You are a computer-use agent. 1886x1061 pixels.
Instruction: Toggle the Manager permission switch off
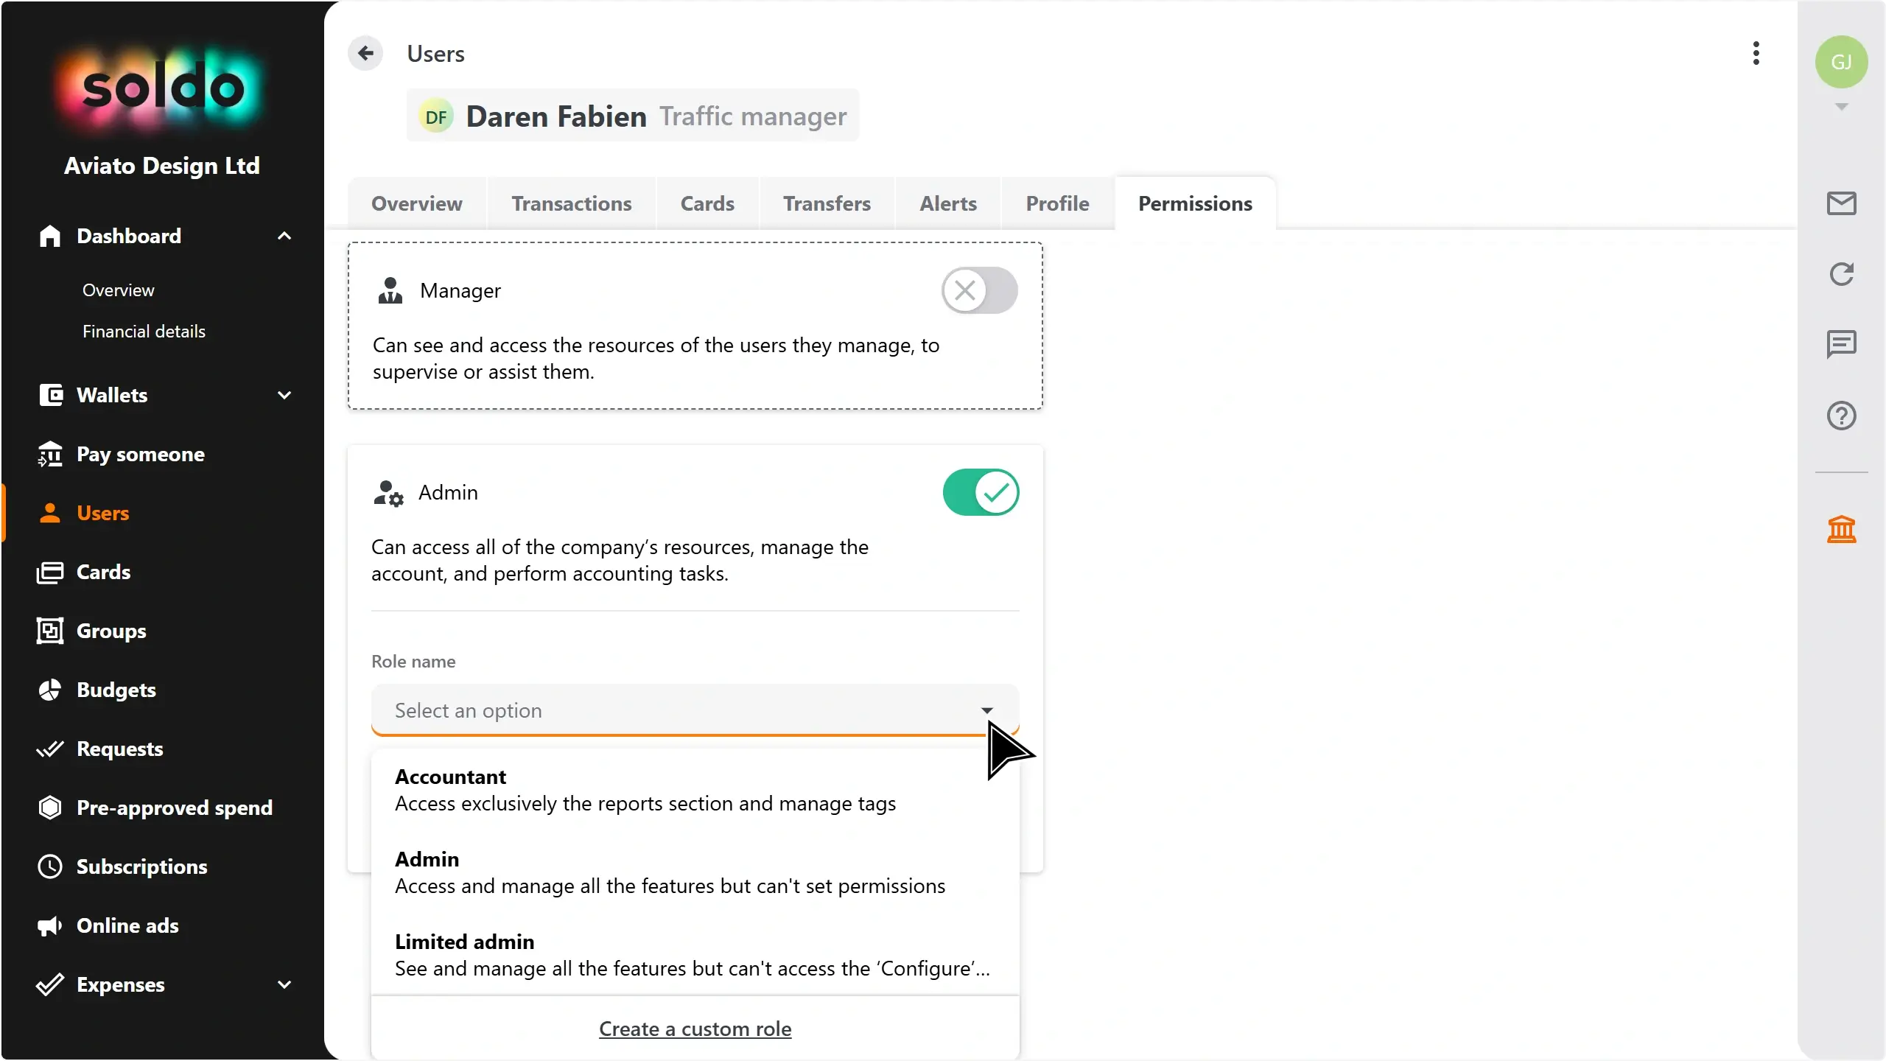tap(978, 290)
